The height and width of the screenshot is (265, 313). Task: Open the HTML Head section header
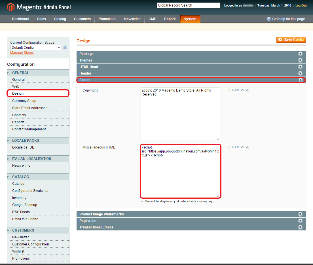coord(191,67)
